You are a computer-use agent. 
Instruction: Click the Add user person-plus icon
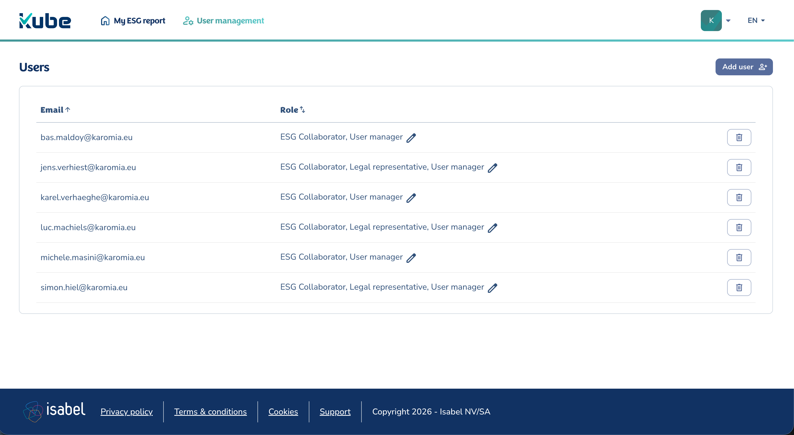click(x=763, y=67)
